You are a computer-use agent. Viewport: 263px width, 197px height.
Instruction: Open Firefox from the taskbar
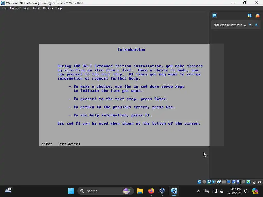click(151, 191)
